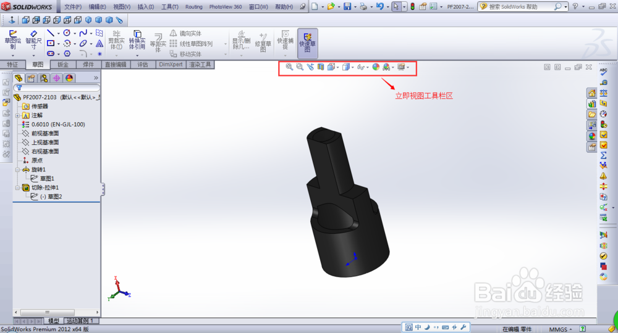Click Edit Appearance color ball icon
The height and width of the screenshot is (333, 618).
[x=376, y=67]
